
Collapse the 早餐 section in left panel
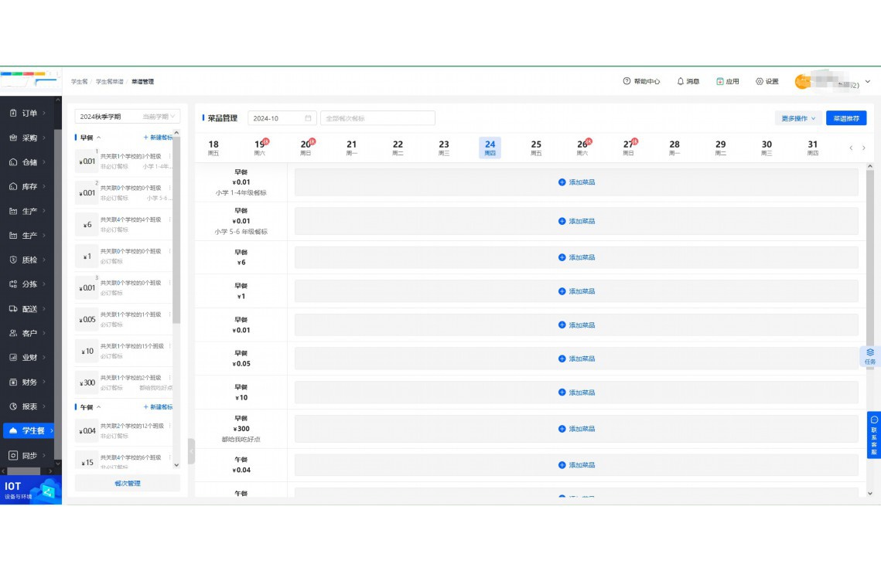tap(98, 138)
